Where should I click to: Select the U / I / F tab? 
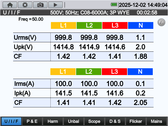pos(11,121)
